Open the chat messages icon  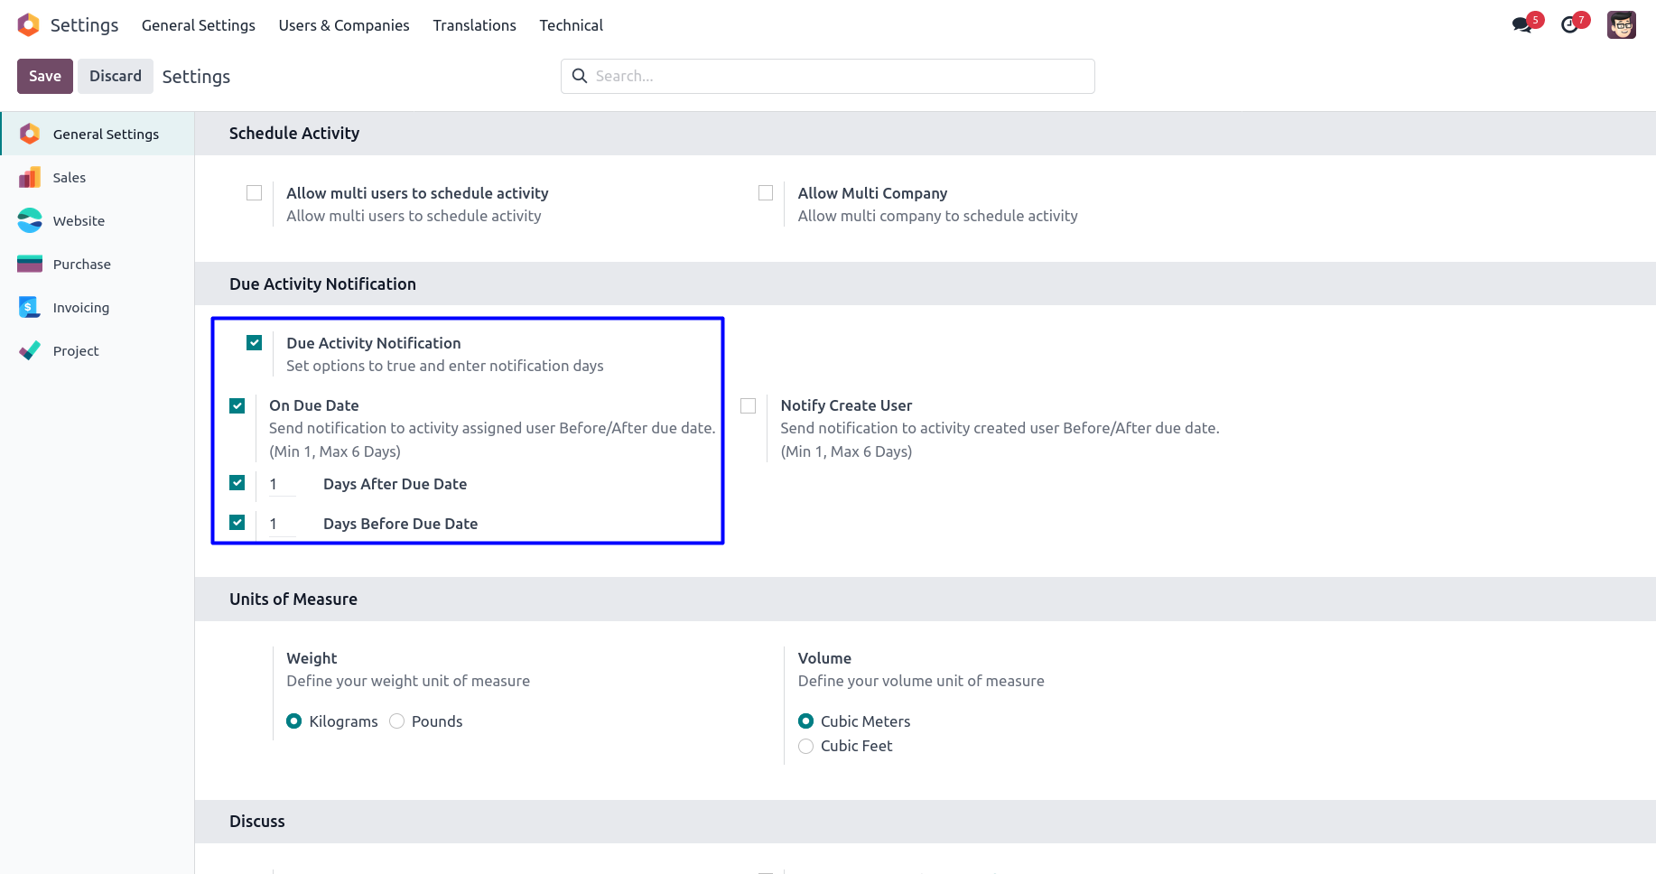[1522, 25]
